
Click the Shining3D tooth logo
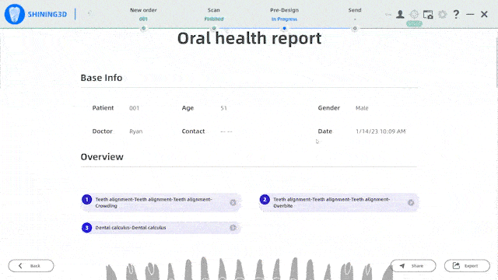click(15, 14)
